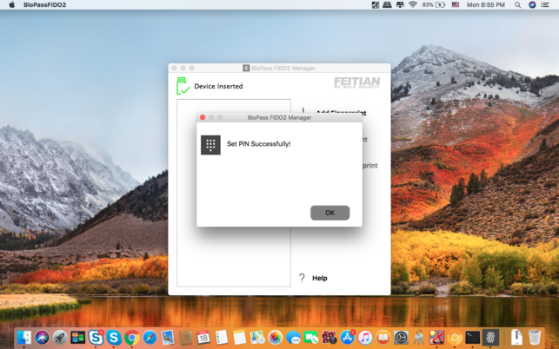Image resolution: width=559 pixels, height=349 pixels.
Task: Open Notification Center list icon
Action: [545, 4]
